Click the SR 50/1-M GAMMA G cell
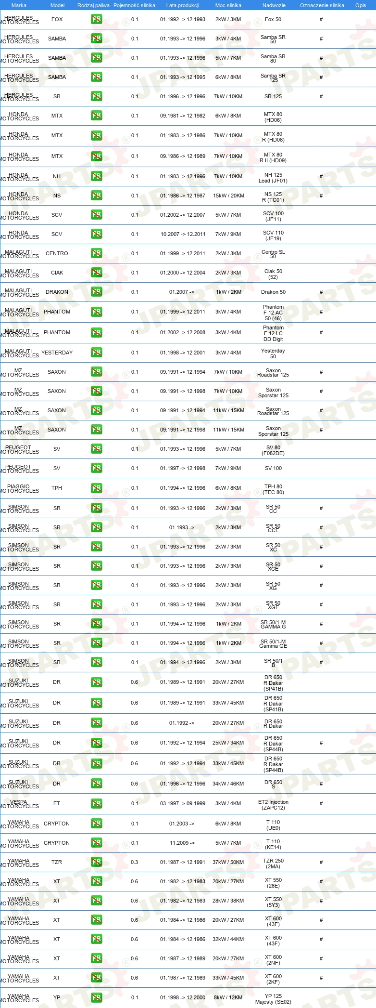 tap(273, 625)
